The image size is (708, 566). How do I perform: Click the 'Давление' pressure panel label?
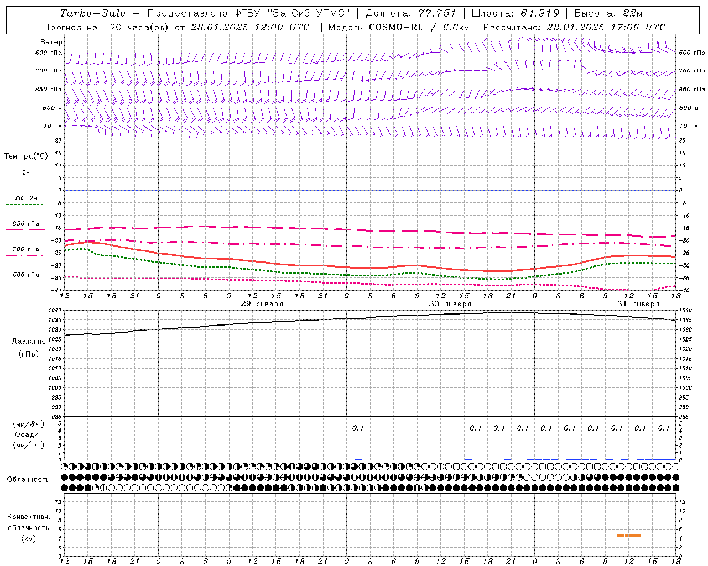pos(29,342)
